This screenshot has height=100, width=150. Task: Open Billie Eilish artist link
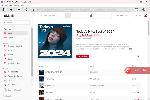94,72
